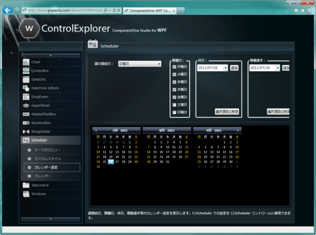Check the 日曜日 working day checkbox
This screenshot has height=235, width=316.
(x=174, y=112)
